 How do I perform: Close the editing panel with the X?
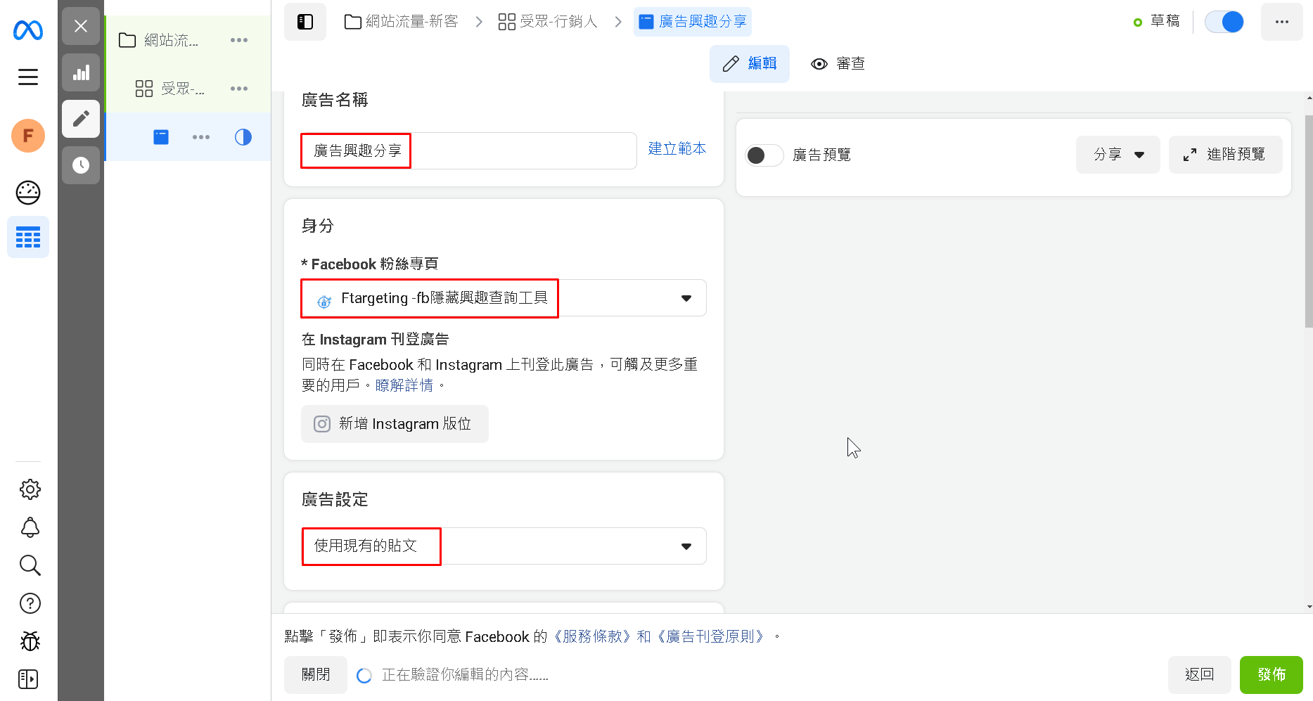[x=81, y=26]
